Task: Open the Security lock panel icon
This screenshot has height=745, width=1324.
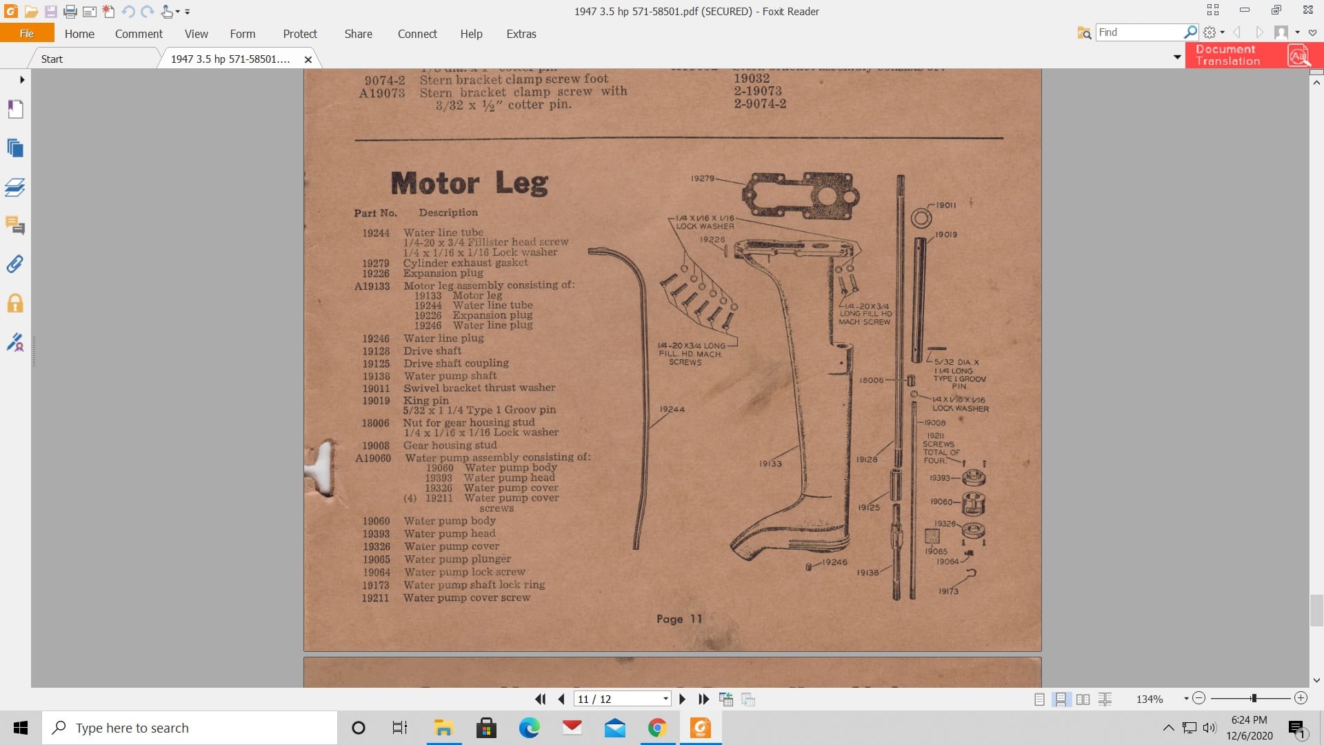Action: 15,304
